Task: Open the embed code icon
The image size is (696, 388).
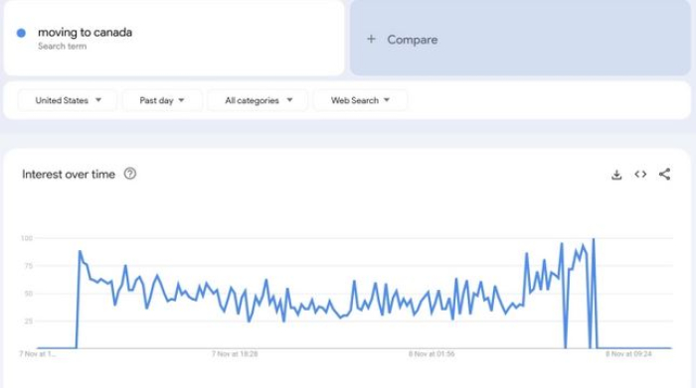Action: click(x=640, y=174)
